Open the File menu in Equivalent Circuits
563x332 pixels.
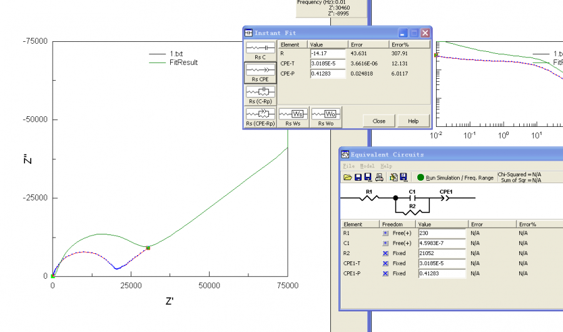[348, 166]
